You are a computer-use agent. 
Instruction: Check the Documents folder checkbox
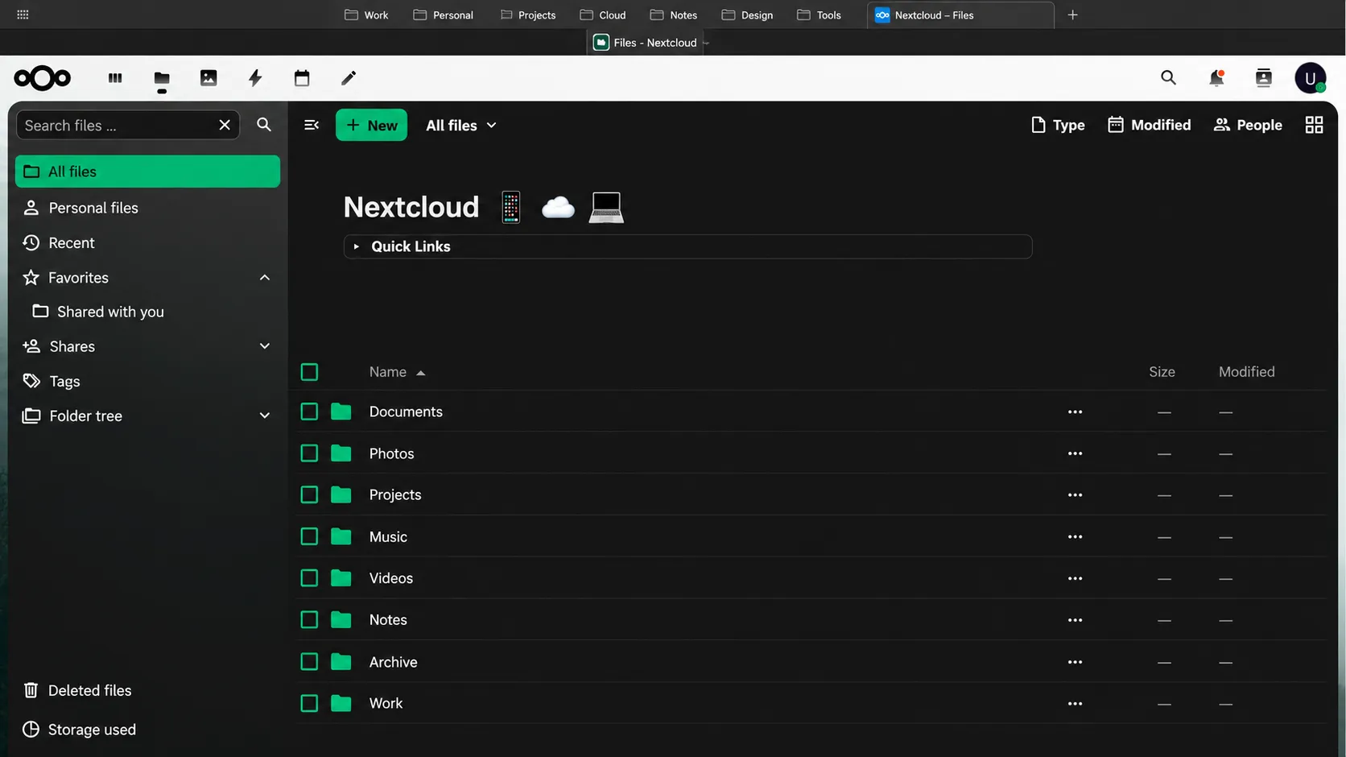coord(309,412)
